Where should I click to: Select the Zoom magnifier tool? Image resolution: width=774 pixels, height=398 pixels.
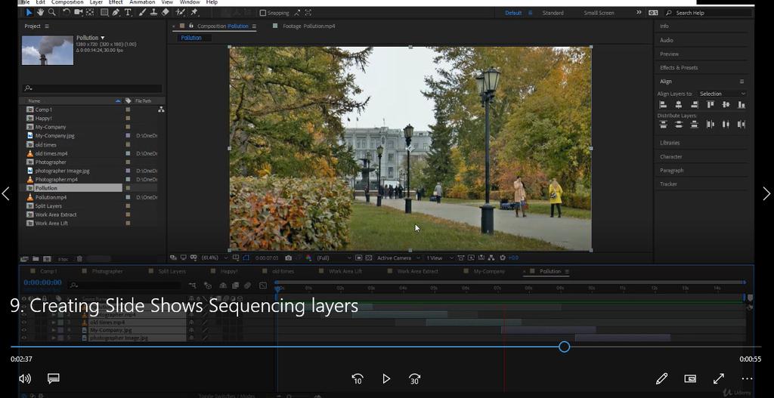pos(52,12)
